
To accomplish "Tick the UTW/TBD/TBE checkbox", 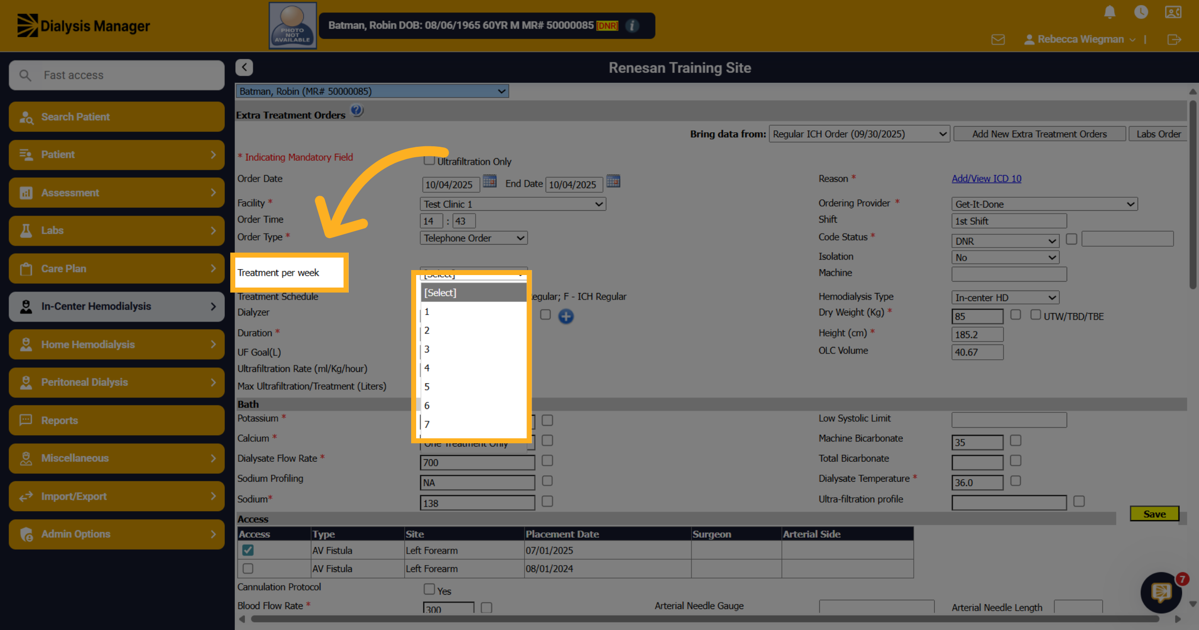I will [x=1035, y=315].
